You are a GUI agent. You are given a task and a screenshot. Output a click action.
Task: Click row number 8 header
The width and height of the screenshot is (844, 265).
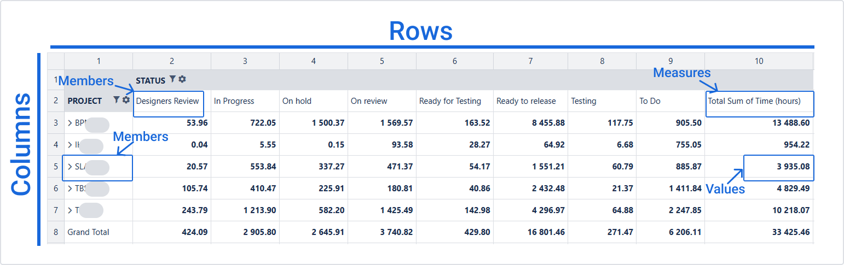click(x=56, y=232)
